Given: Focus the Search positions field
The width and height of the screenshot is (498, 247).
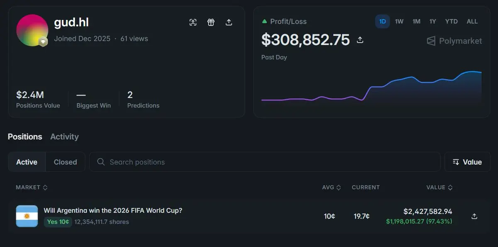Looking at the screenshot, I should click(265, 162).
